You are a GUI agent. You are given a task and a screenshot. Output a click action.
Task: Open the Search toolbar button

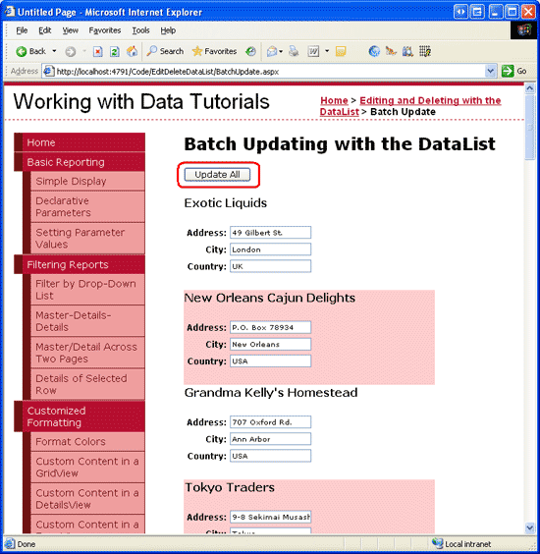165,51
